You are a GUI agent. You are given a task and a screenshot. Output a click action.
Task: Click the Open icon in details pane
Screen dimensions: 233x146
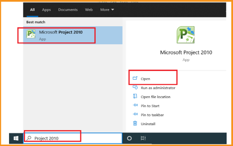pos(135,78)
